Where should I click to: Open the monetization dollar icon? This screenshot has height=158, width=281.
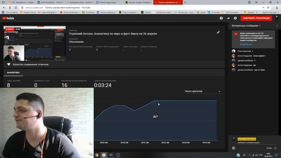click(x=221, y=18)
